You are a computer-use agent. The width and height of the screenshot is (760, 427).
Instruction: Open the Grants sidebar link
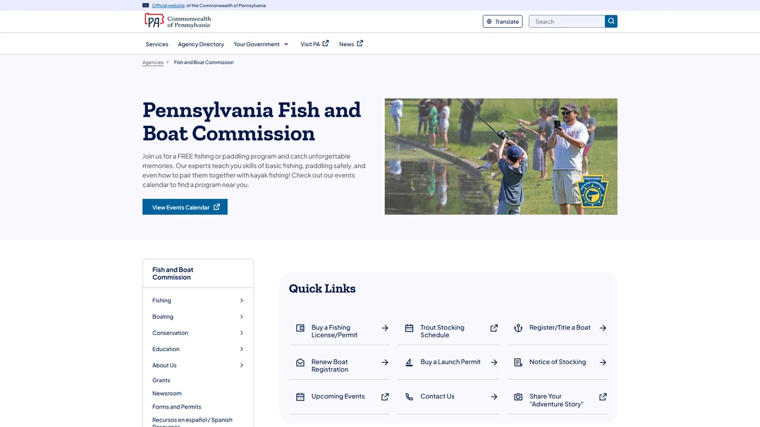click(x=161, y=381)
